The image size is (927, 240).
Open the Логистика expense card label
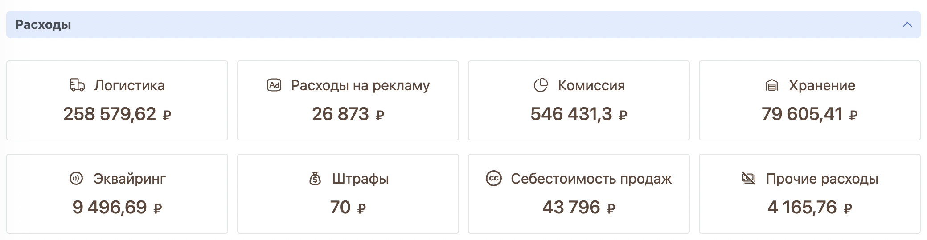(x=129, y=85)
